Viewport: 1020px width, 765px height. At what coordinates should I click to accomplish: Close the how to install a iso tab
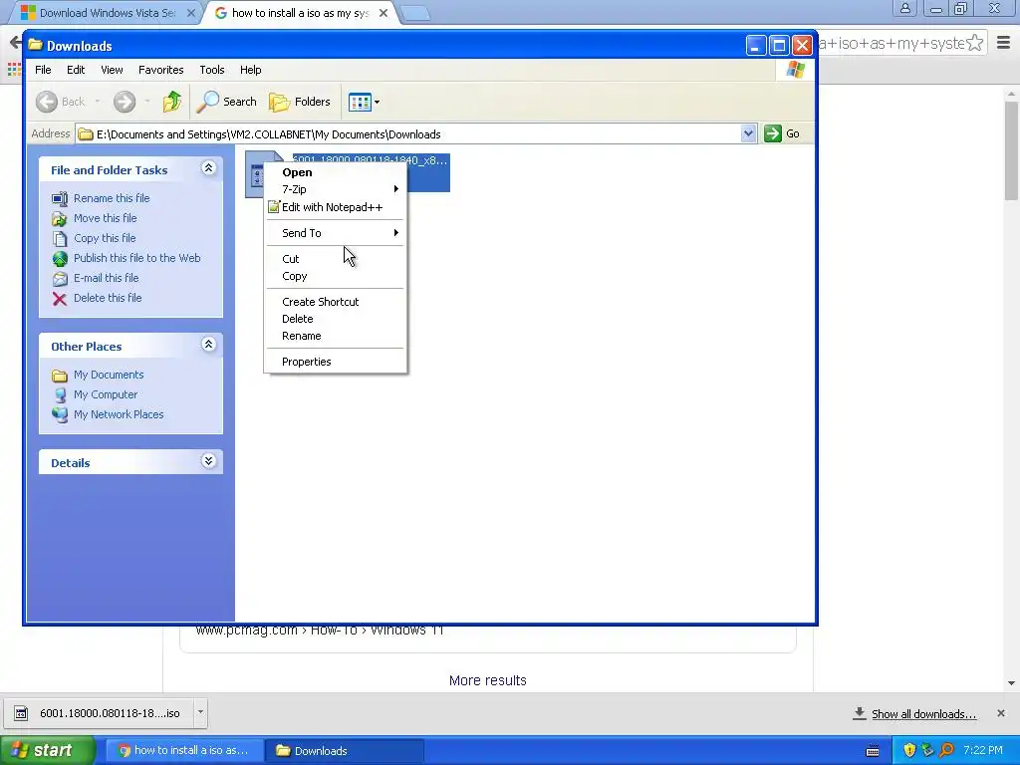383,12
